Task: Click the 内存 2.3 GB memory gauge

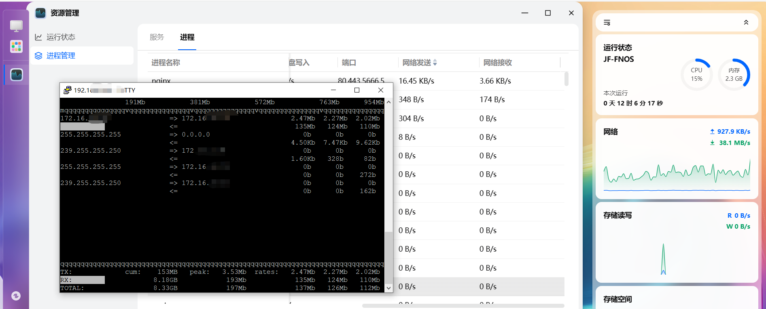Action: coord(734,75)
